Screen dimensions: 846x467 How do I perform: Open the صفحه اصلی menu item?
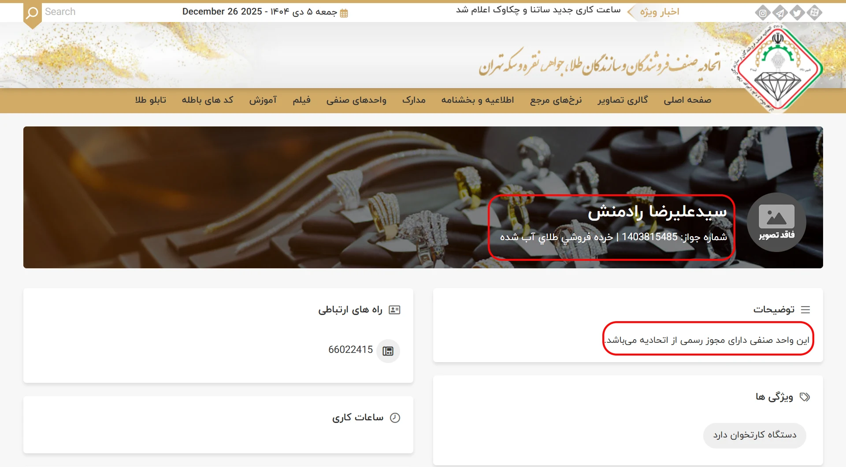point(687,100)
